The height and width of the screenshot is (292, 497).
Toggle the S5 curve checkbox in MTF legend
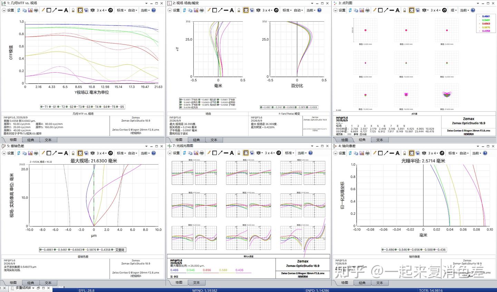coord(117,107)
